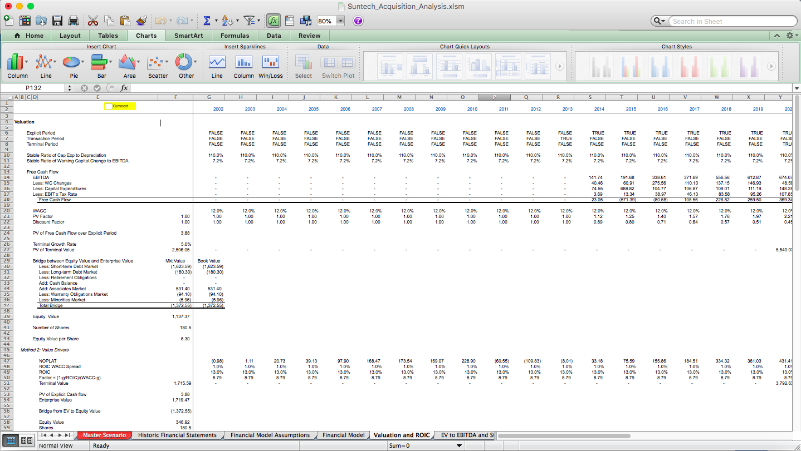The width and height of the screenshot is (801, 451).
Task: Open the 80% zoom level dropdown
Action: tap(340, 21)
